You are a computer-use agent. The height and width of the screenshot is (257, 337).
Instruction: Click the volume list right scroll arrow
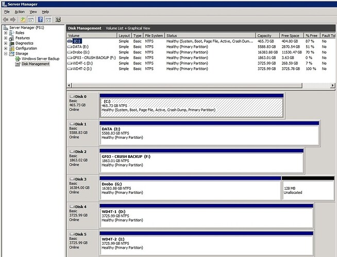332,85
